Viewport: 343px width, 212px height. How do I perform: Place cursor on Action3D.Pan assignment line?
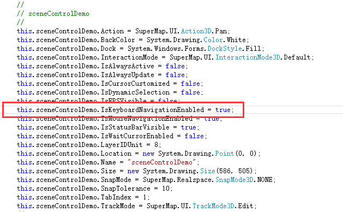coord(123,31)
